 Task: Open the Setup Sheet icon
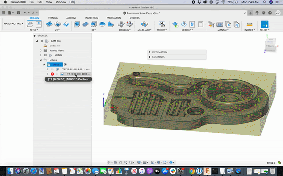[x=200, y=24]
